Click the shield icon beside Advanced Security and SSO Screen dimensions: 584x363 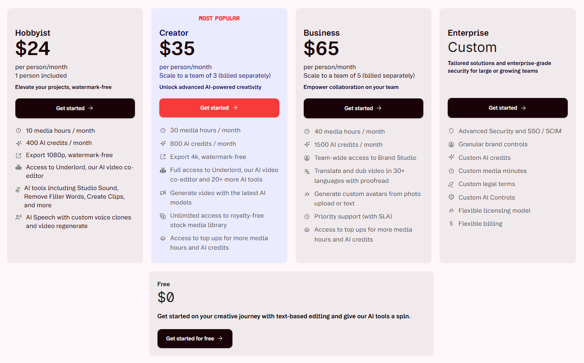tap(451, 131)
